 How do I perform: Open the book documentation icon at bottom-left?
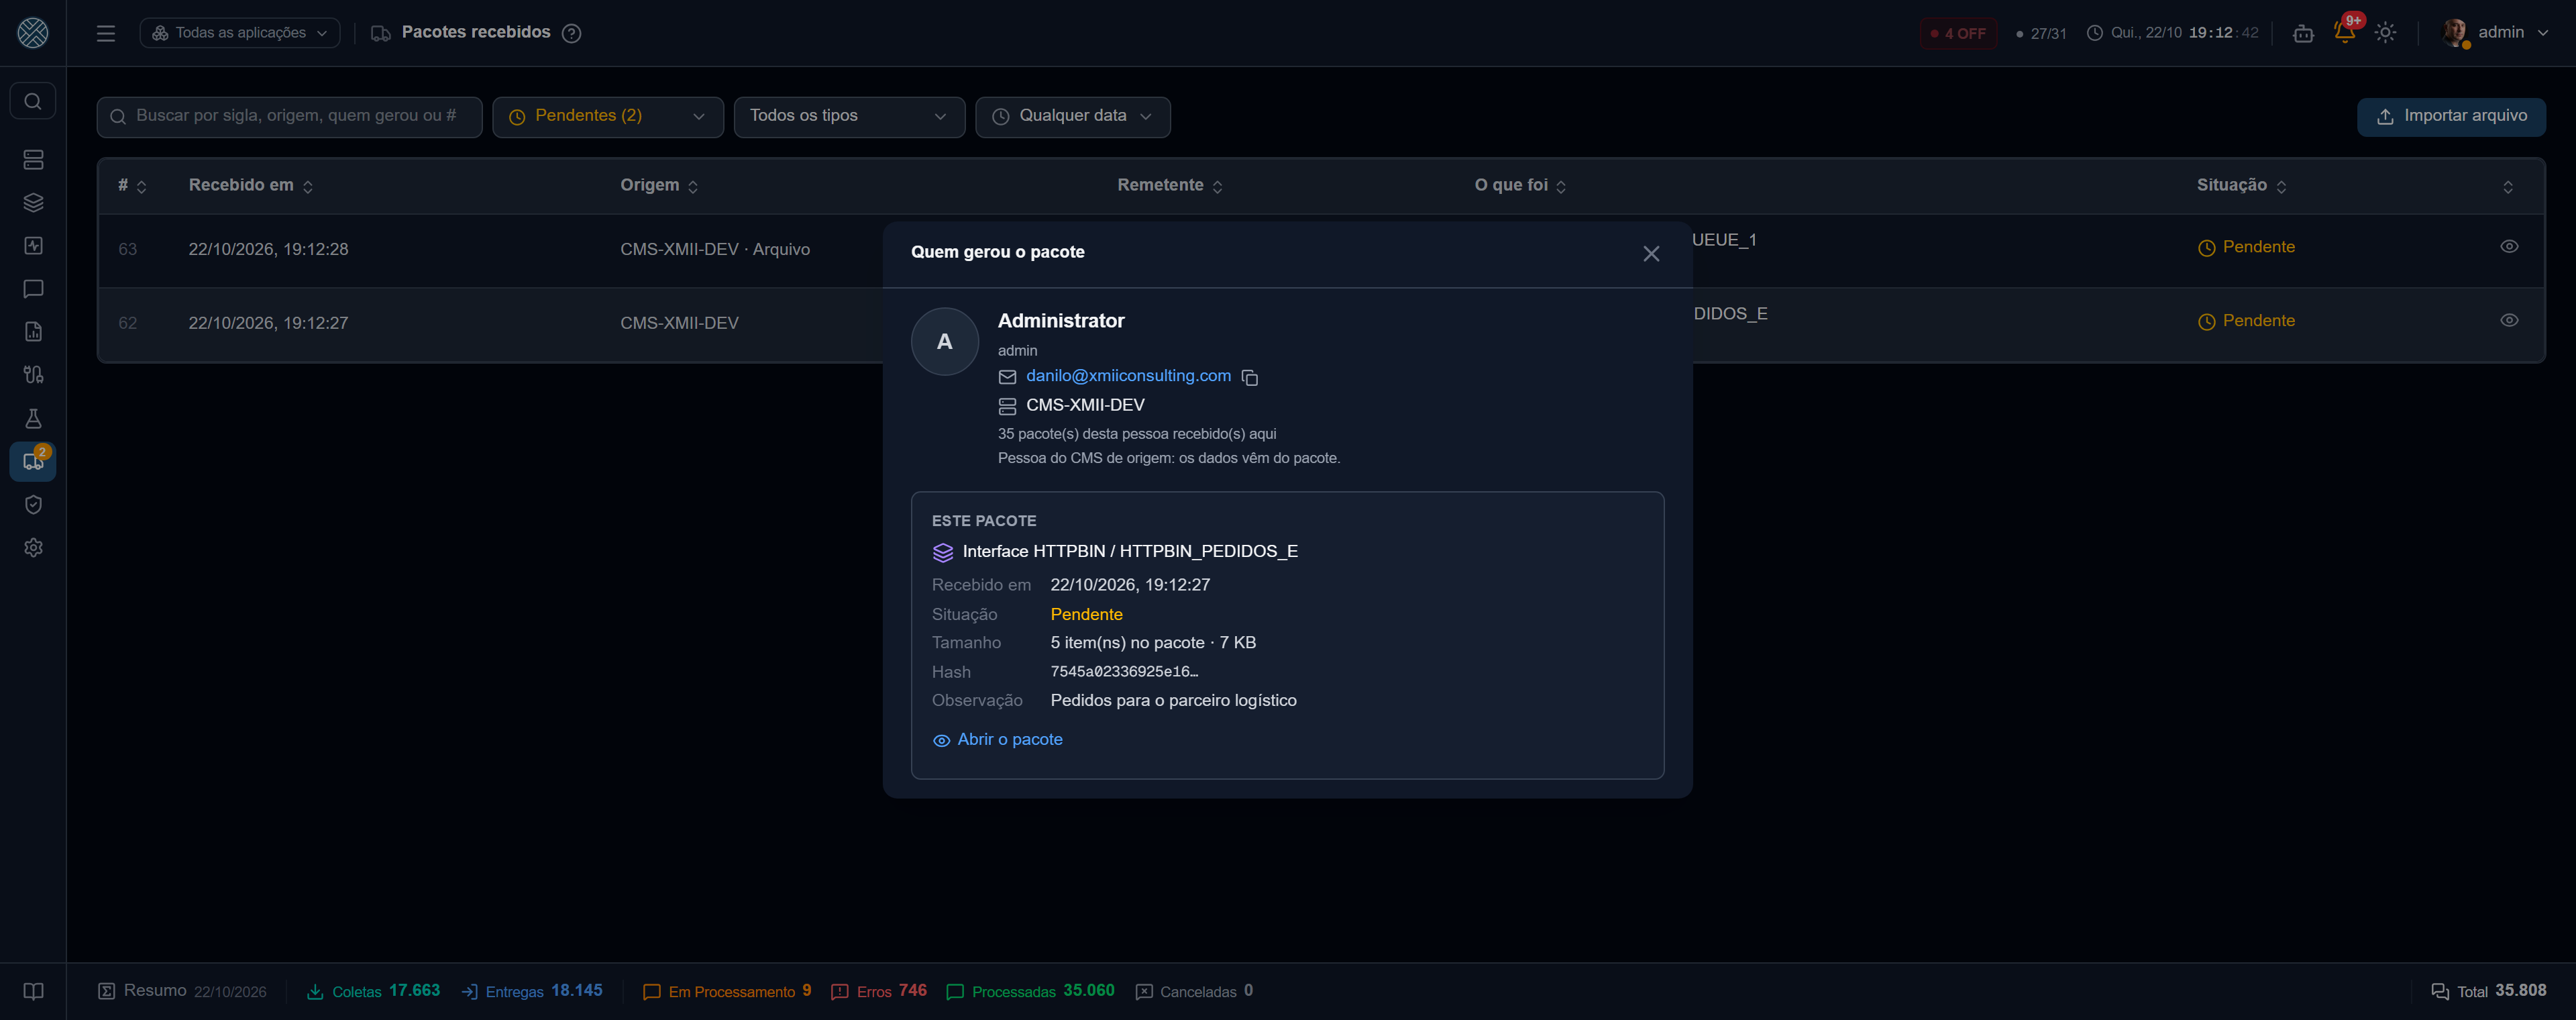tap(33, 991)
